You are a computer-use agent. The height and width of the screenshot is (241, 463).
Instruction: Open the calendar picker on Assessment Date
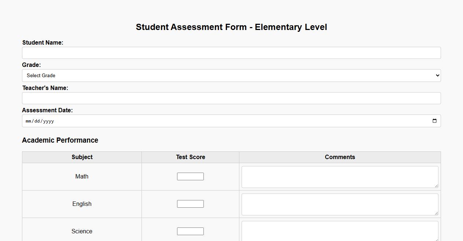pyautogui.click(x=434, y=121)
